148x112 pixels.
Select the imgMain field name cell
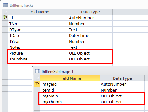click(70, 96)
